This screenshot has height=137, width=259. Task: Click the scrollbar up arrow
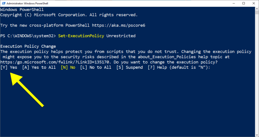pos(257,9)
